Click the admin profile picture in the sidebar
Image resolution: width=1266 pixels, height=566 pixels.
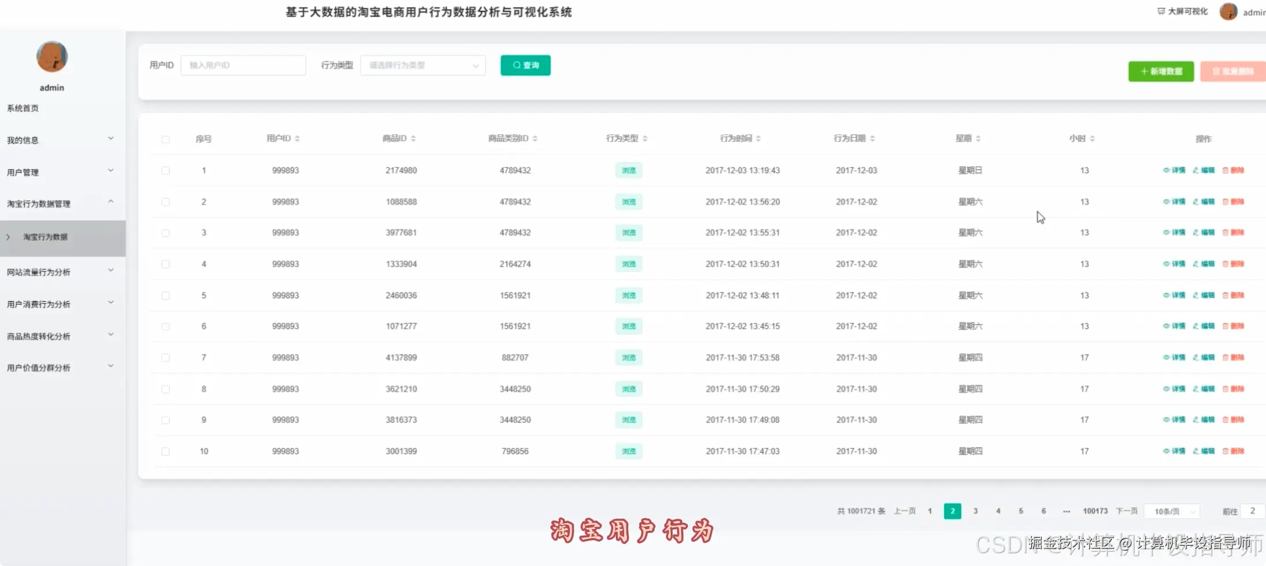point(51,57)
